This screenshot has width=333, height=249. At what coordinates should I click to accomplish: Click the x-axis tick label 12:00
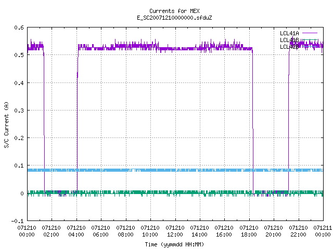tap(175, 234)
